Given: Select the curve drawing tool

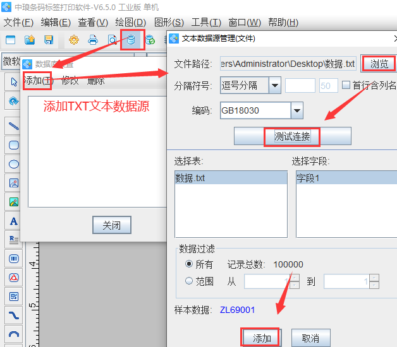Looking at the screenshot, I should pos(14,315).
